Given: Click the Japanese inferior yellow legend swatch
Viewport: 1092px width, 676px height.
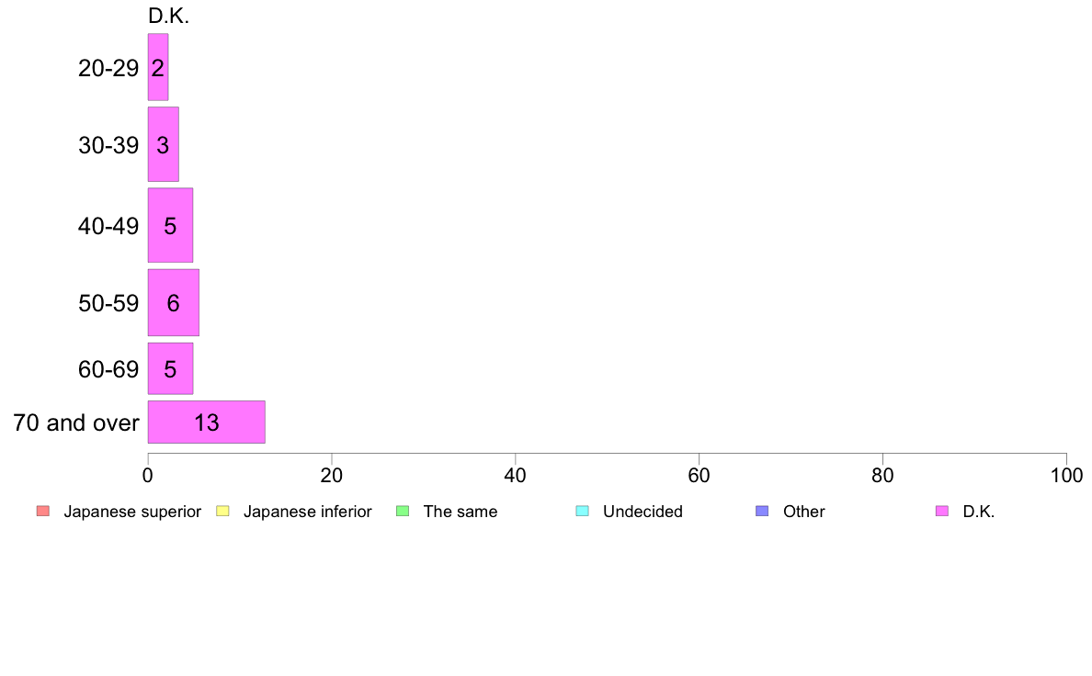Looking at the screenshot, I should pyautogui.click(x=222, y=511).
